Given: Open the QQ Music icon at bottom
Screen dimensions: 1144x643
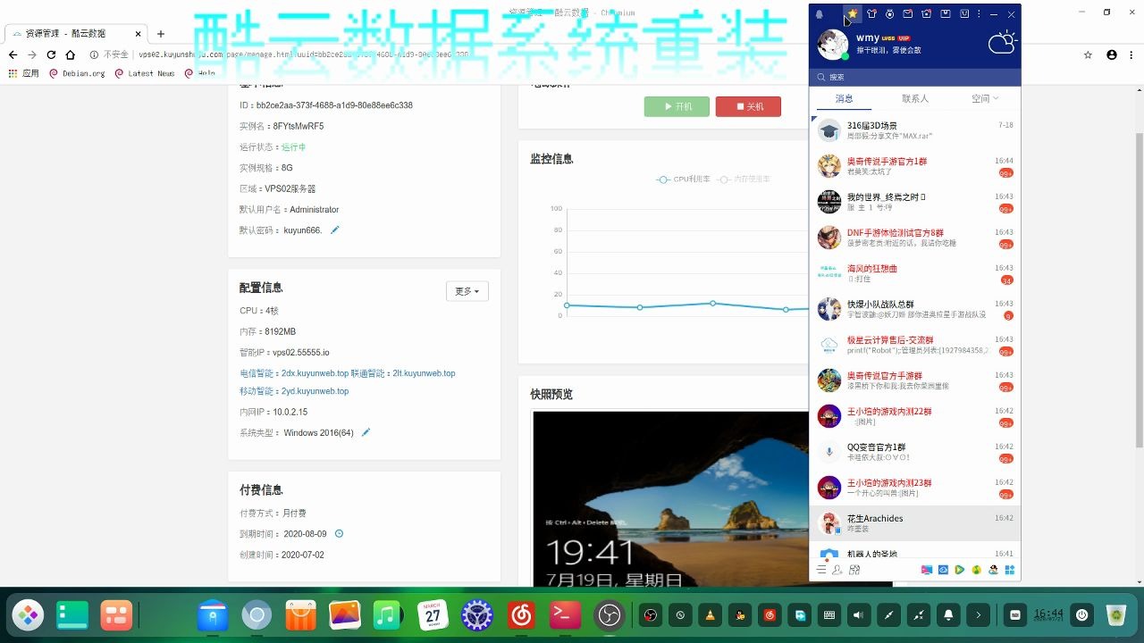Looking at the screenshot, I should [977, 570].
